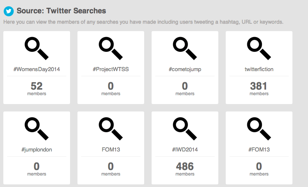Open the #WomensDay2014 search magnifier icon
The image size is (308, 187).
[x=37, y=48]
